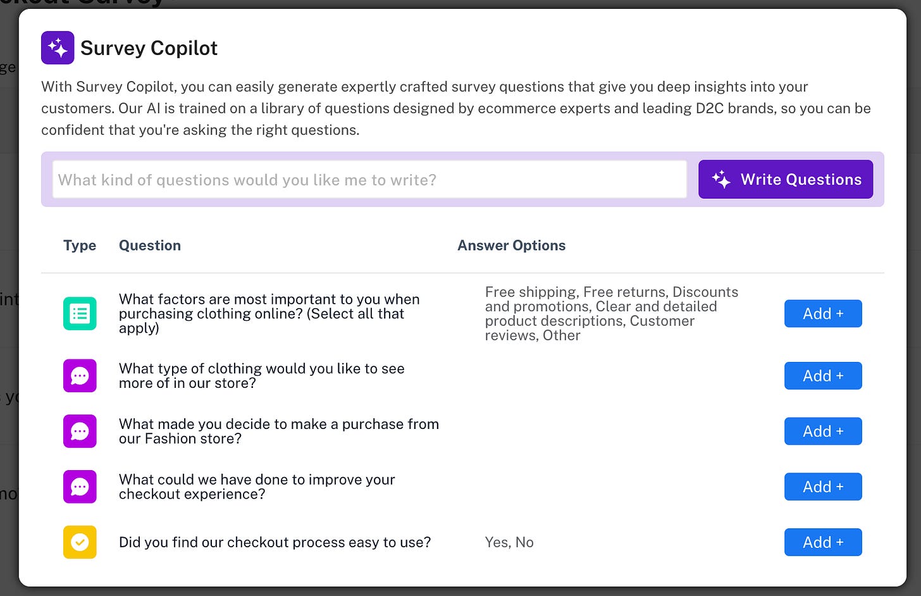Click the Answer Options column header
921x596 pixels.
[512, 245]
